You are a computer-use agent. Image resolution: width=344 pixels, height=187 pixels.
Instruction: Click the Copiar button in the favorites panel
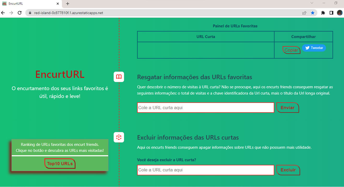click(x=291, y=50)
